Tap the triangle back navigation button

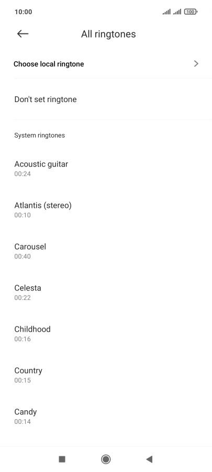tap(149, 459)
